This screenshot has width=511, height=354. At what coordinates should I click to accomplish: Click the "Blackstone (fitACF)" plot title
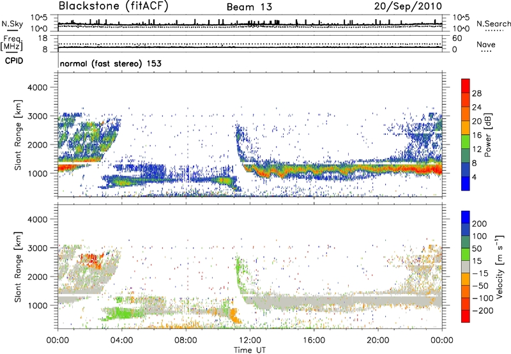114,6
